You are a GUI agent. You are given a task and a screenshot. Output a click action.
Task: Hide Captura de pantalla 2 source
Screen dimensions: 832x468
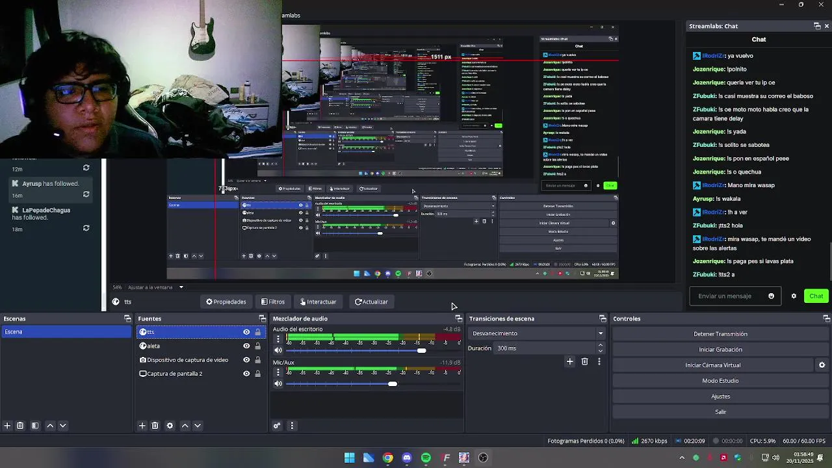246,374
